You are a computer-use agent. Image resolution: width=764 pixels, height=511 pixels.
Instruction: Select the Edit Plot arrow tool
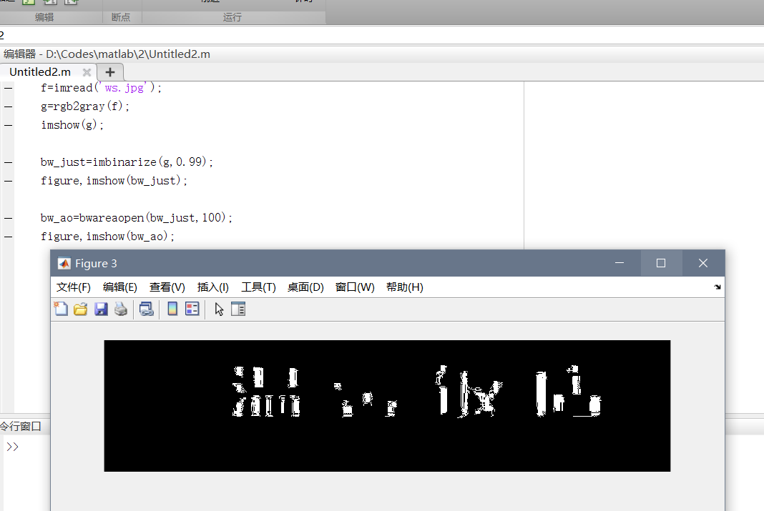(x=220, y=309)
